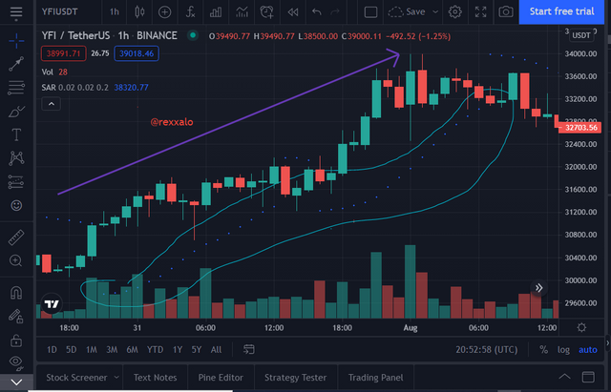Set the 1M time range
This screenshot has height=392, width=611.
pyautogui.click(x=92, y=350)
